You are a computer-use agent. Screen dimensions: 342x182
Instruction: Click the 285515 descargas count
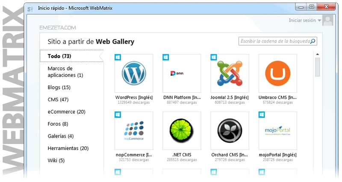coord(182,160)
